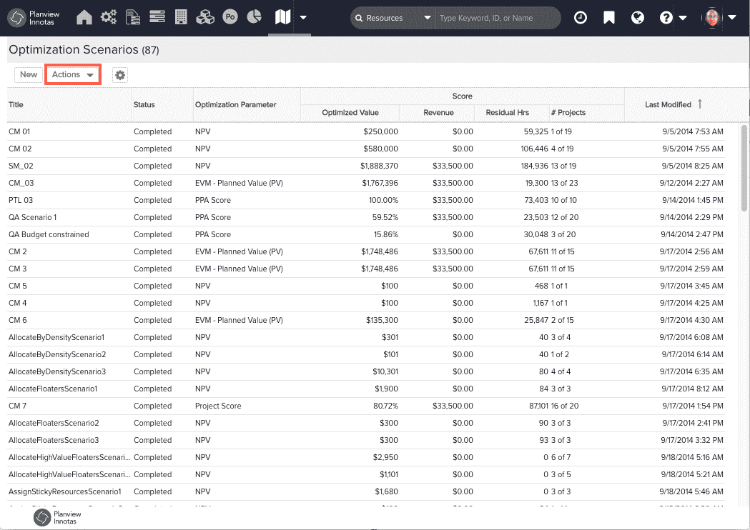Click the New button
750x530 pixels.
coord(29,74)
